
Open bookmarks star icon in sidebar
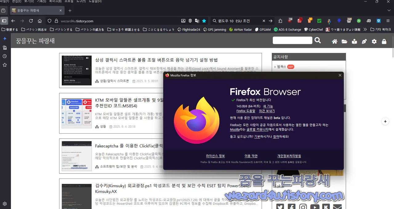pos(5,65)
